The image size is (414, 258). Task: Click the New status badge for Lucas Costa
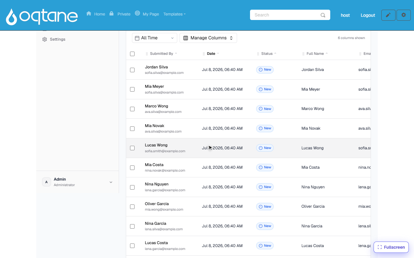[265, 246]
